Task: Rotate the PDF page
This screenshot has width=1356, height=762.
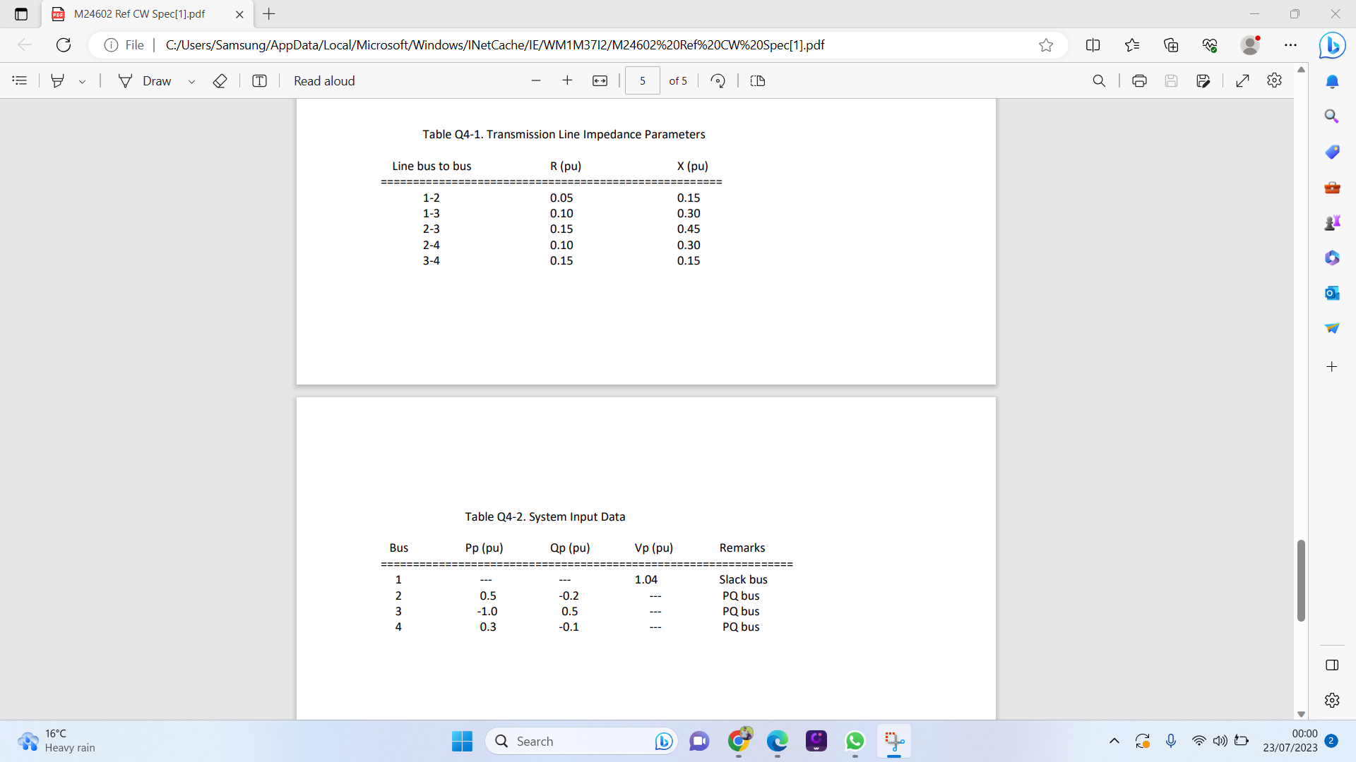Action: (718, 81)
